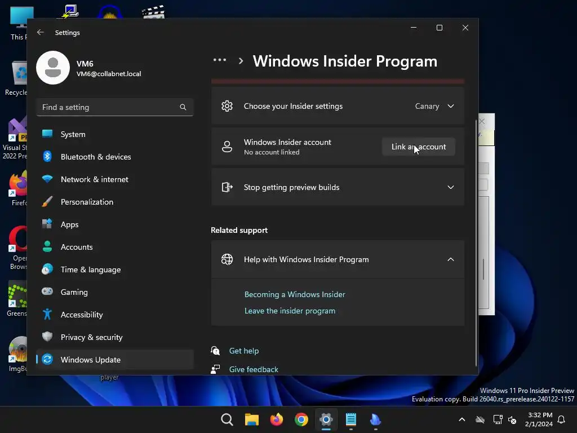Screen dimensions: 577x433
Task: Click the muted volume tray icon
Action: coord(512,419)
